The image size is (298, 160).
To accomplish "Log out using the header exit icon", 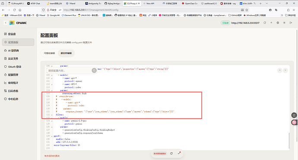I will [291, 23].
